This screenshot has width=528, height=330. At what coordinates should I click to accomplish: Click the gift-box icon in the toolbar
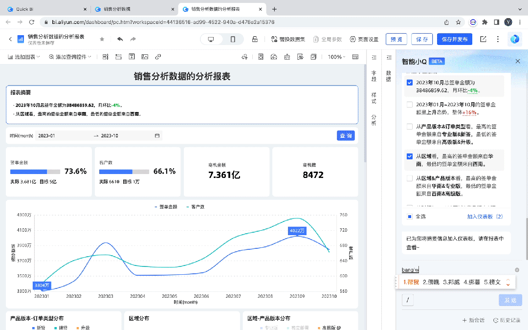(x=287, y=57)
